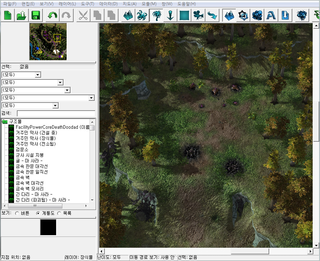The image size is (320, 261).
Task: Click the New document toolbar icon
Action: 8,15
